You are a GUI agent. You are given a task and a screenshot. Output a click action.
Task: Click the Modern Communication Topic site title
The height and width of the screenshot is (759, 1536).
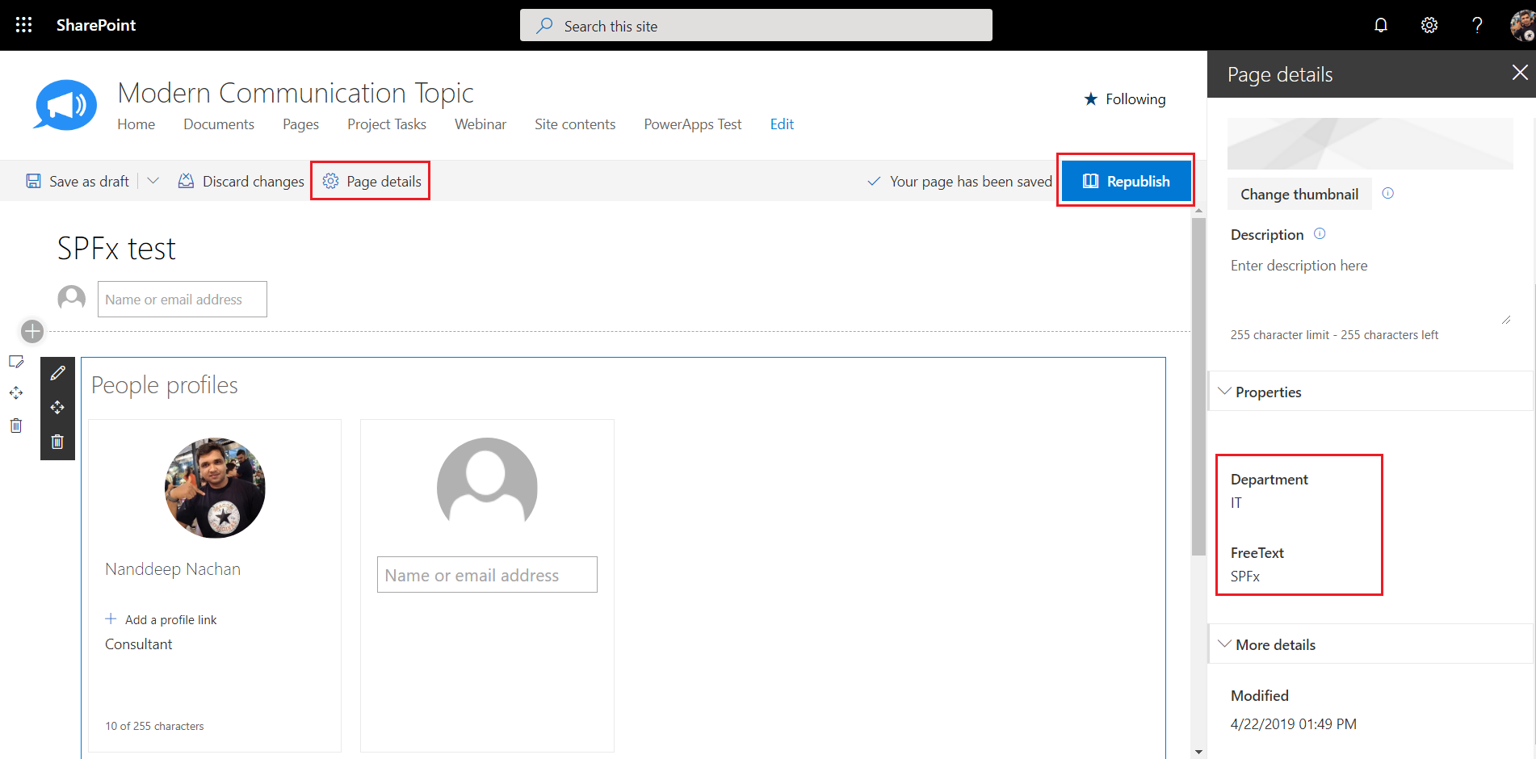[296, 93]
